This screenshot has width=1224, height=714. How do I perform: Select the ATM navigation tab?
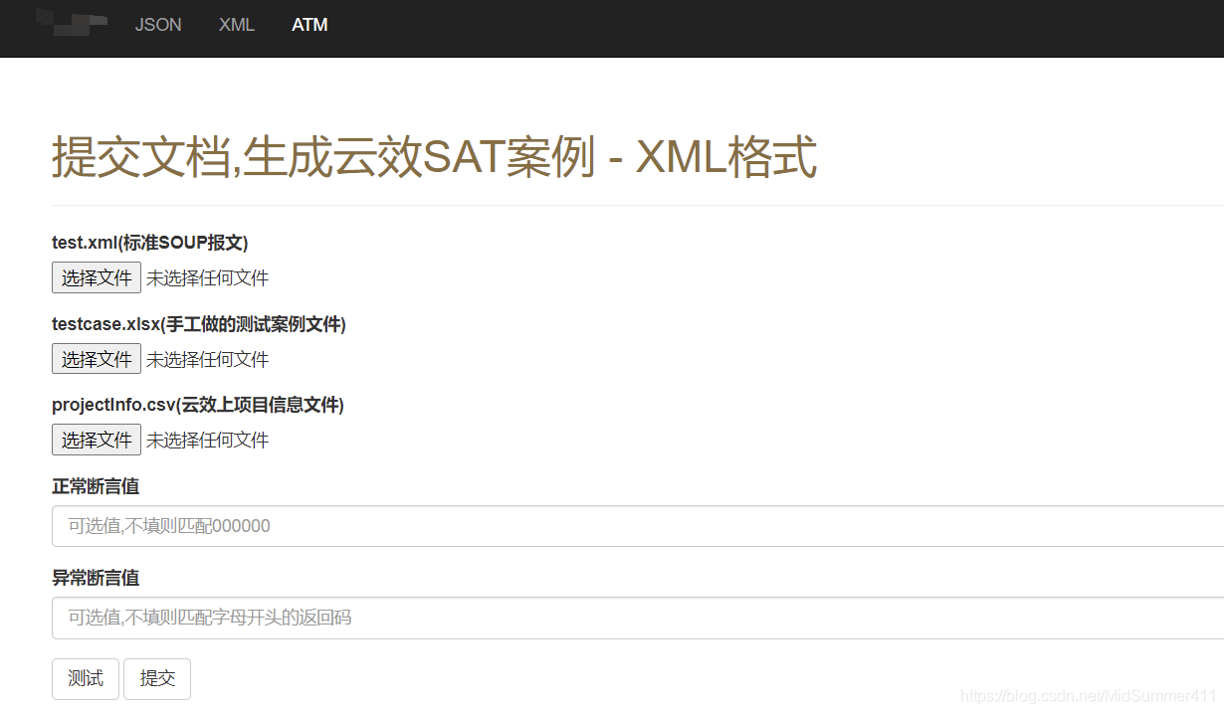309,25
